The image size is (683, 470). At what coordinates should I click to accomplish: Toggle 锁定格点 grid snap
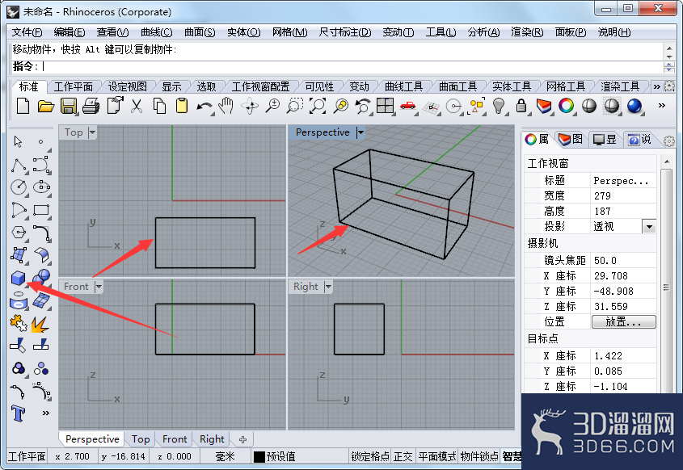[x=370, y=456]
